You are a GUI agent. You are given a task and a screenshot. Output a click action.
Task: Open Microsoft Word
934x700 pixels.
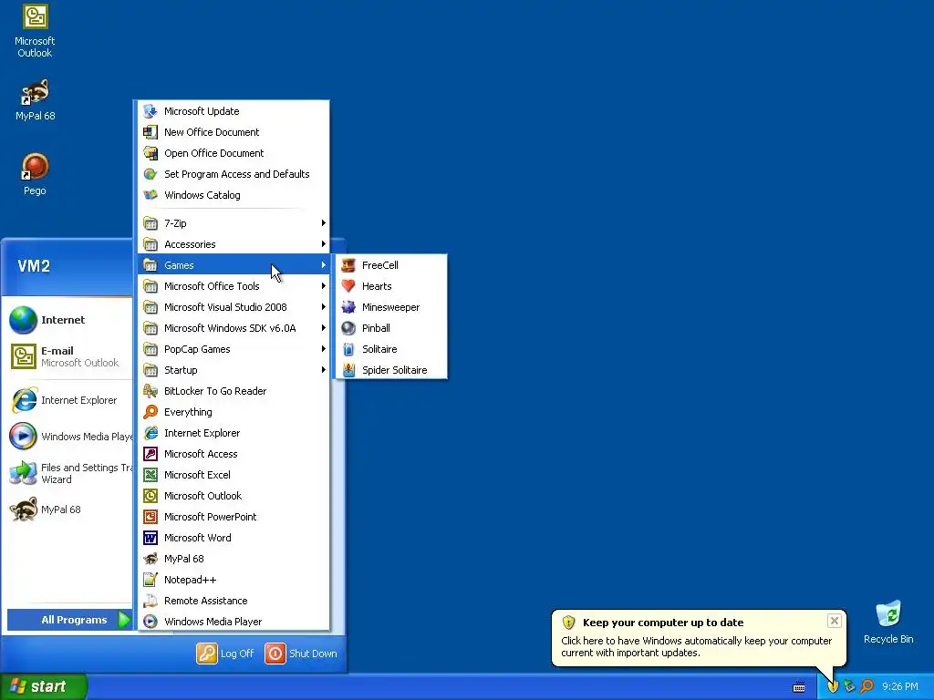[x=233, y=538]
